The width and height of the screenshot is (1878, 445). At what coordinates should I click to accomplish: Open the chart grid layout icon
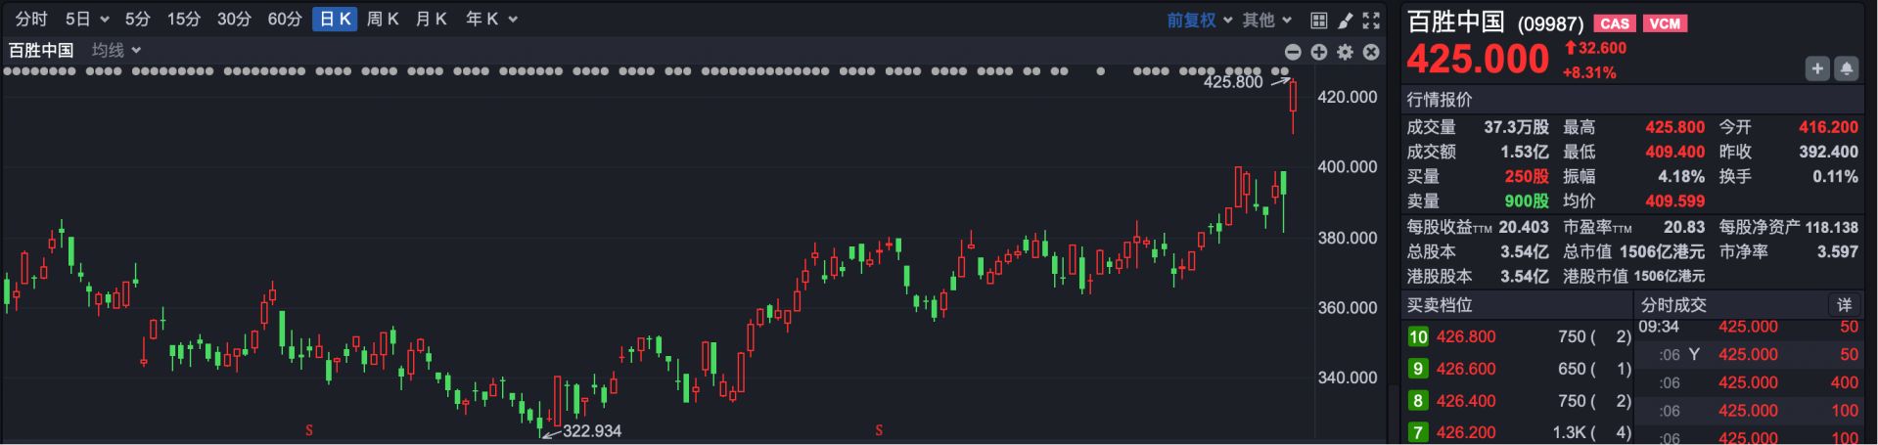1318,20
